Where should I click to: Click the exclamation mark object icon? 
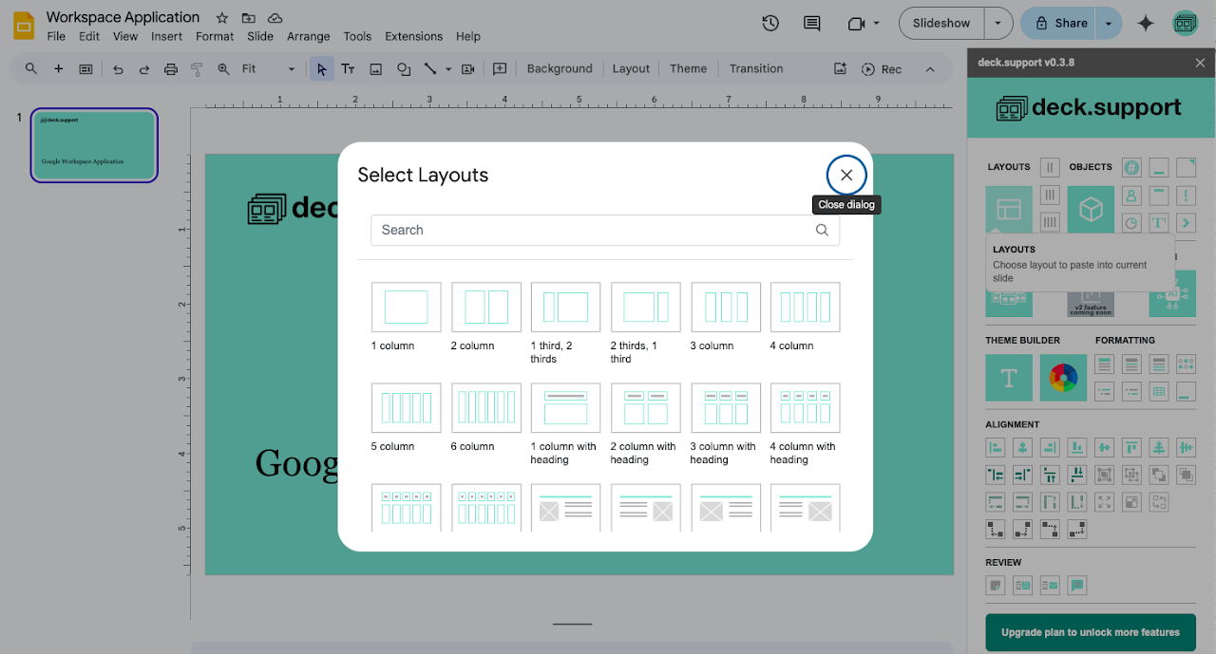point(1187,196)
